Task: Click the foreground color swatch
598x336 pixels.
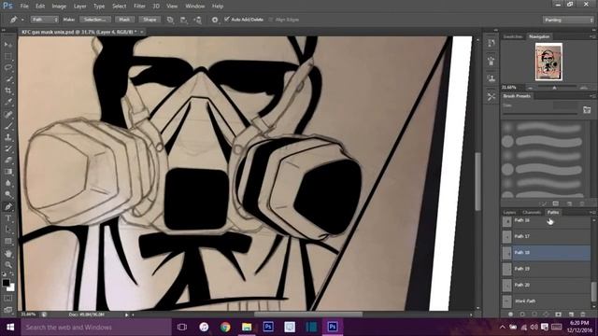Action: (x=6, y=283)
